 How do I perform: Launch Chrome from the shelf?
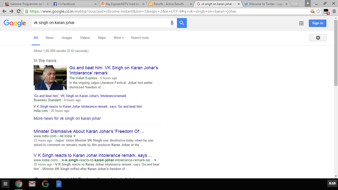[19, 184]
